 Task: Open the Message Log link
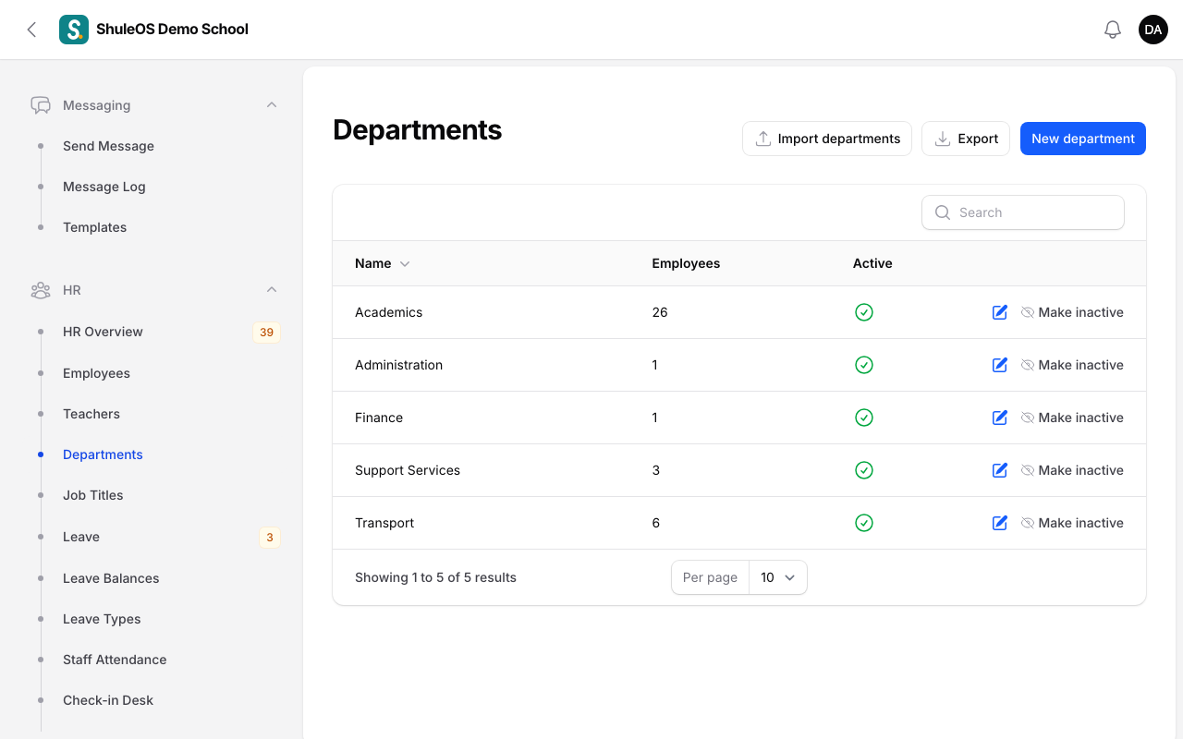point(104,187)
